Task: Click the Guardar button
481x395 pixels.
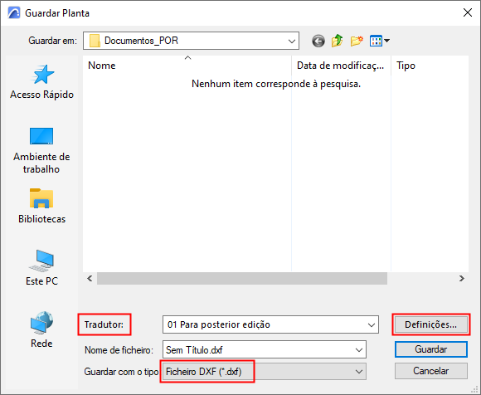Action: (430, 349)
